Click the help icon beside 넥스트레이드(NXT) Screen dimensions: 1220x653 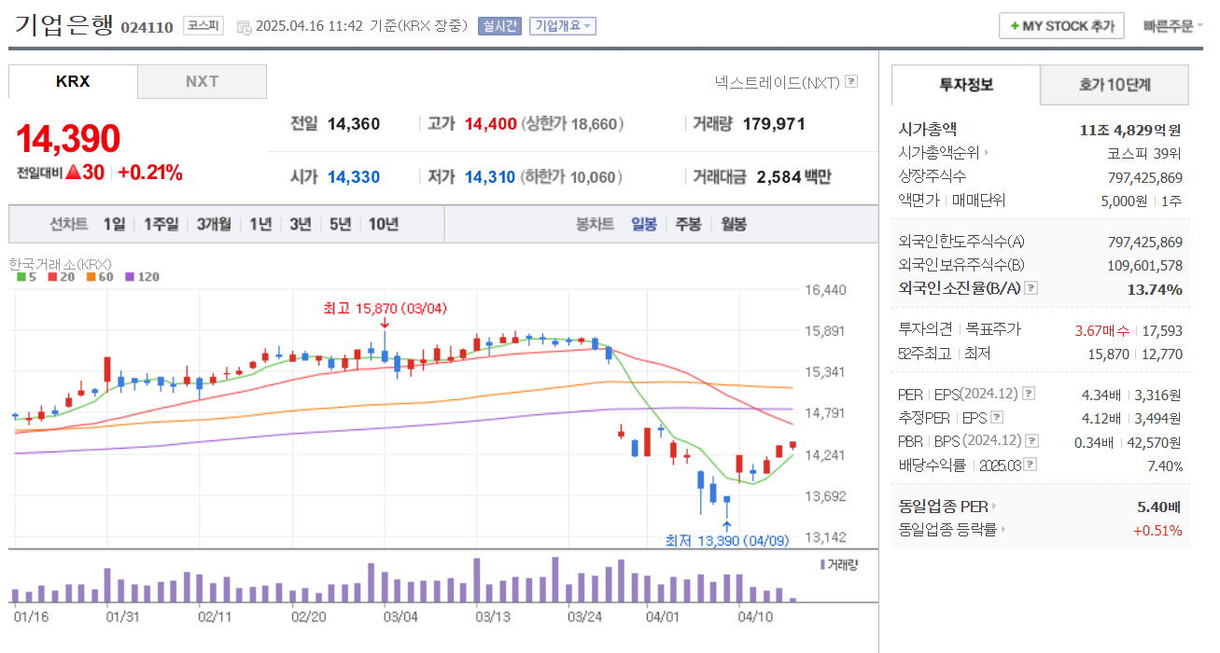850,82
